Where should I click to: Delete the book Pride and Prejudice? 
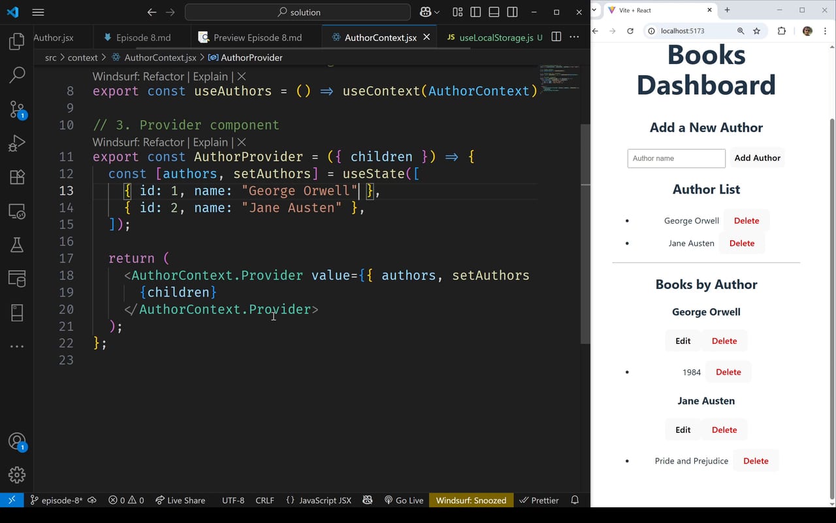coord(756,461)
